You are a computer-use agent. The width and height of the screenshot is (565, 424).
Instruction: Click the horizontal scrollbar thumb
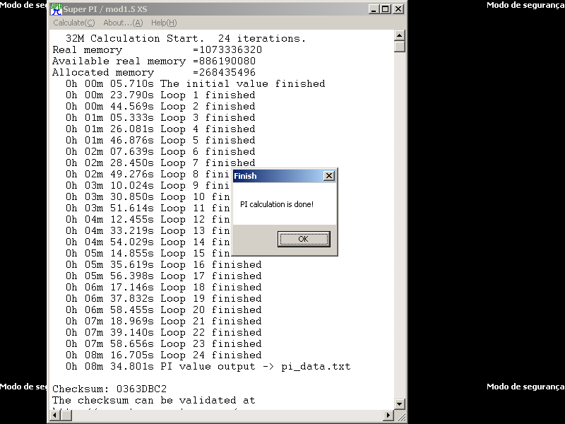(x=66, y=415)
